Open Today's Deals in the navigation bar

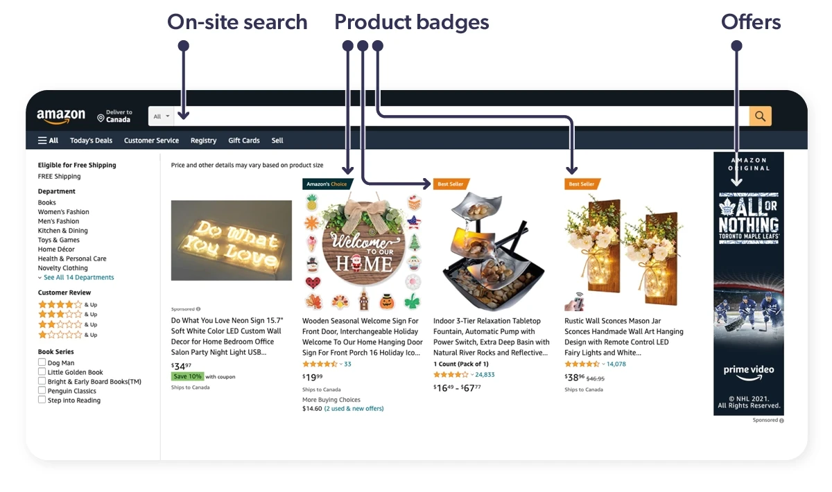[91, 141]
